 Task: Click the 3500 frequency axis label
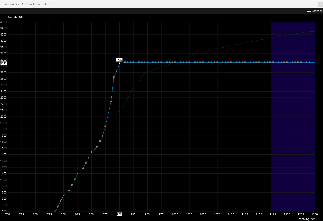[x=3, y=22]
